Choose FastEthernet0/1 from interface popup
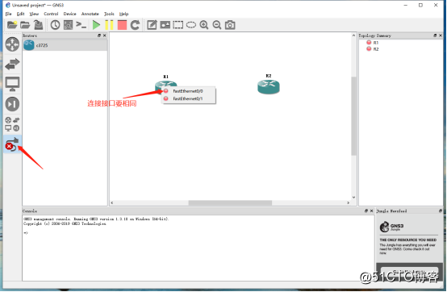Image resolution: width=447 pixels, height=292 pixels. point(189,98)
